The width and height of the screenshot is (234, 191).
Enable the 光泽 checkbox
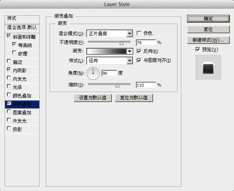pyautogui.click(x=9, y=86)
